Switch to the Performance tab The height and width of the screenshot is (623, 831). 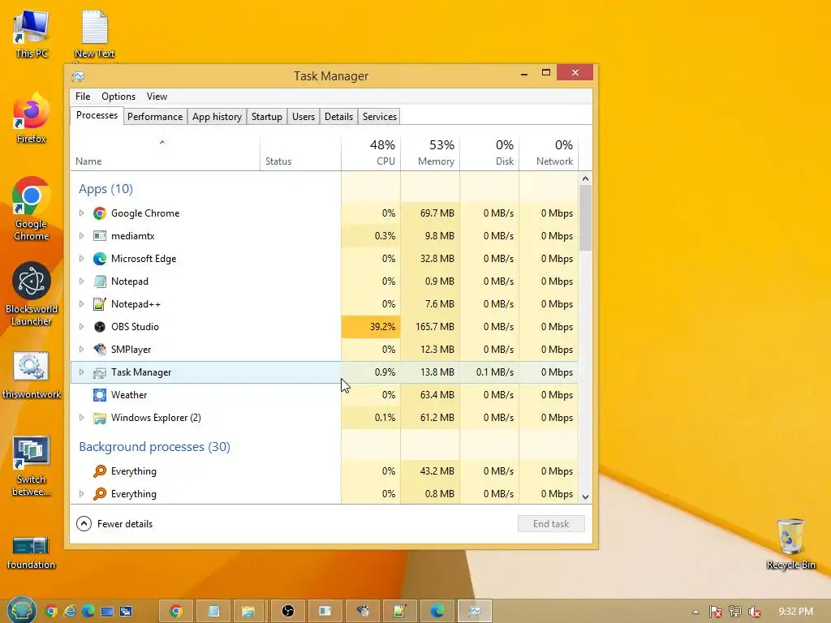(x=155, y=117)
